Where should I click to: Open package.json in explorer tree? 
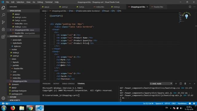[x=17, y=94]
